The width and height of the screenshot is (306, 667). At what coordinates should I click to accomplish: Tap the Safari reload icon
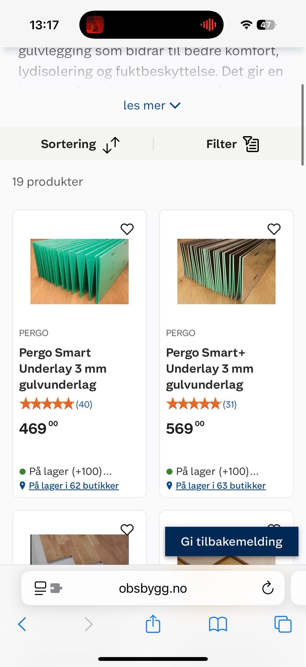click(x=268, y=588)
